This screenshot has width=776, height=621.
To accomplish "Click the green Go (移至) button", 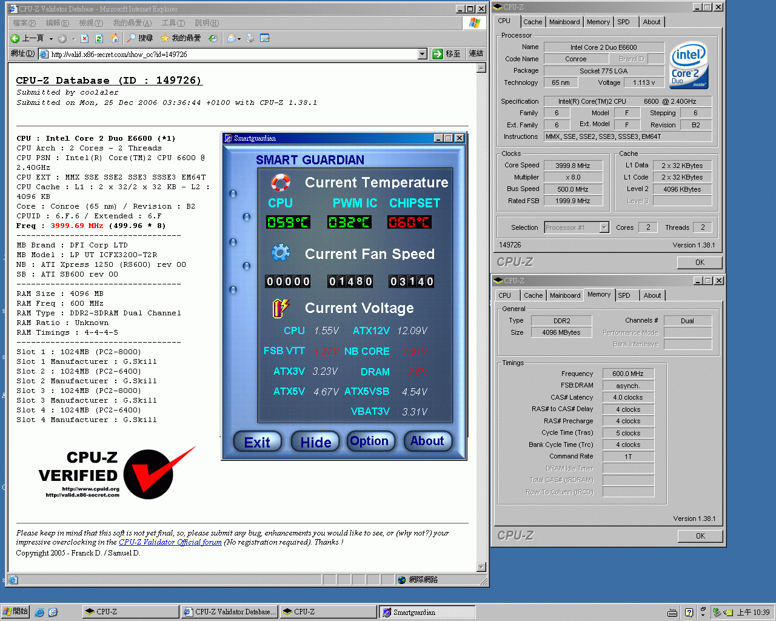I will coord(446,54).
